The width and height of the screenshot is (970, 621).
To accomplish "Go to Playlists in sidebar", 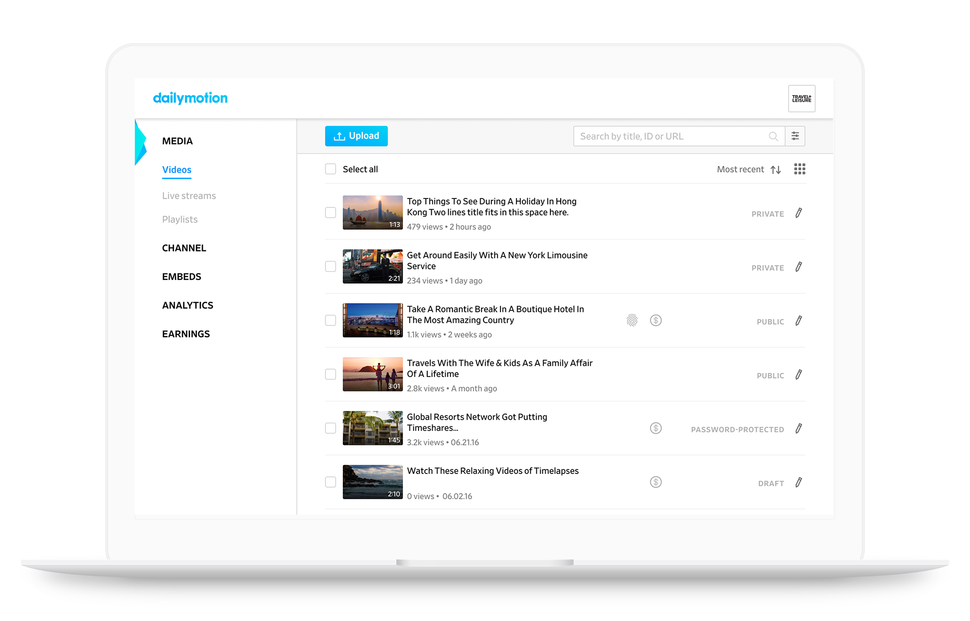I will coord(179,219).
